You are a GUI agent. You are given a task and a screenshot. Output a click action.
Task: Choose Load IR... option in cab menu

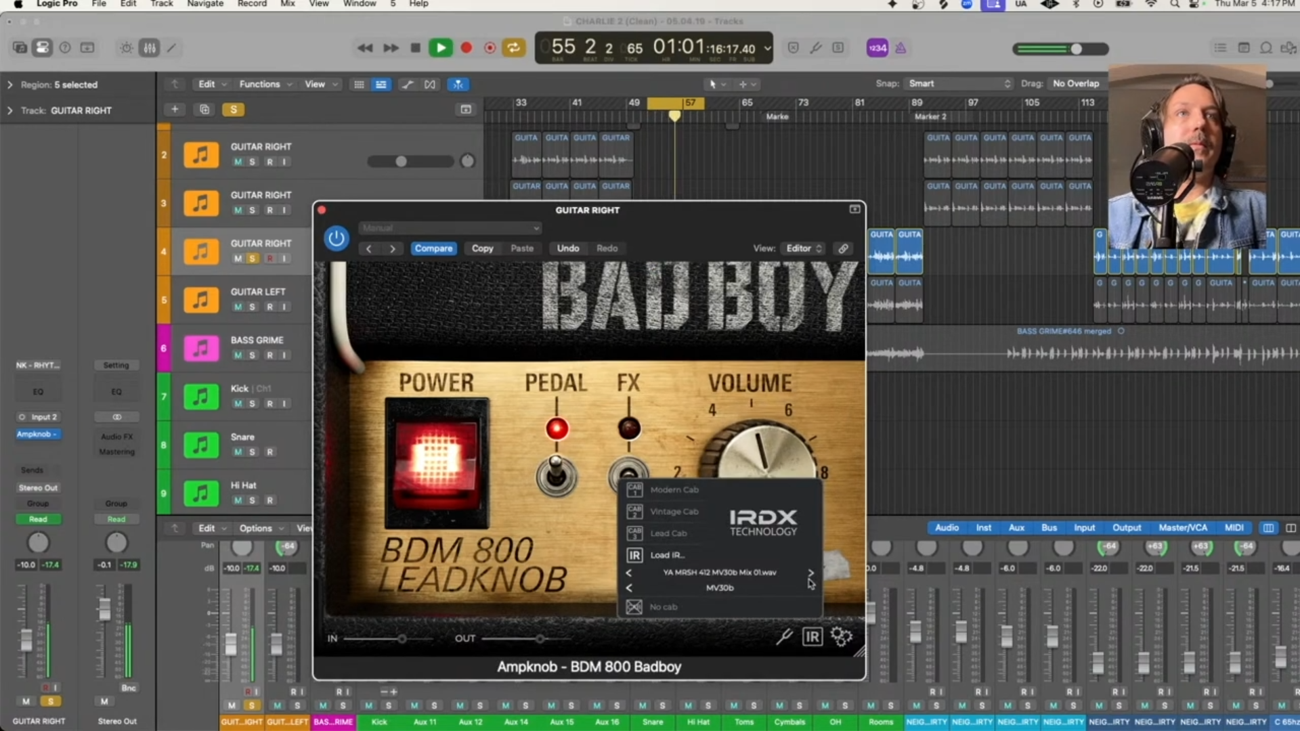point(667,555)
